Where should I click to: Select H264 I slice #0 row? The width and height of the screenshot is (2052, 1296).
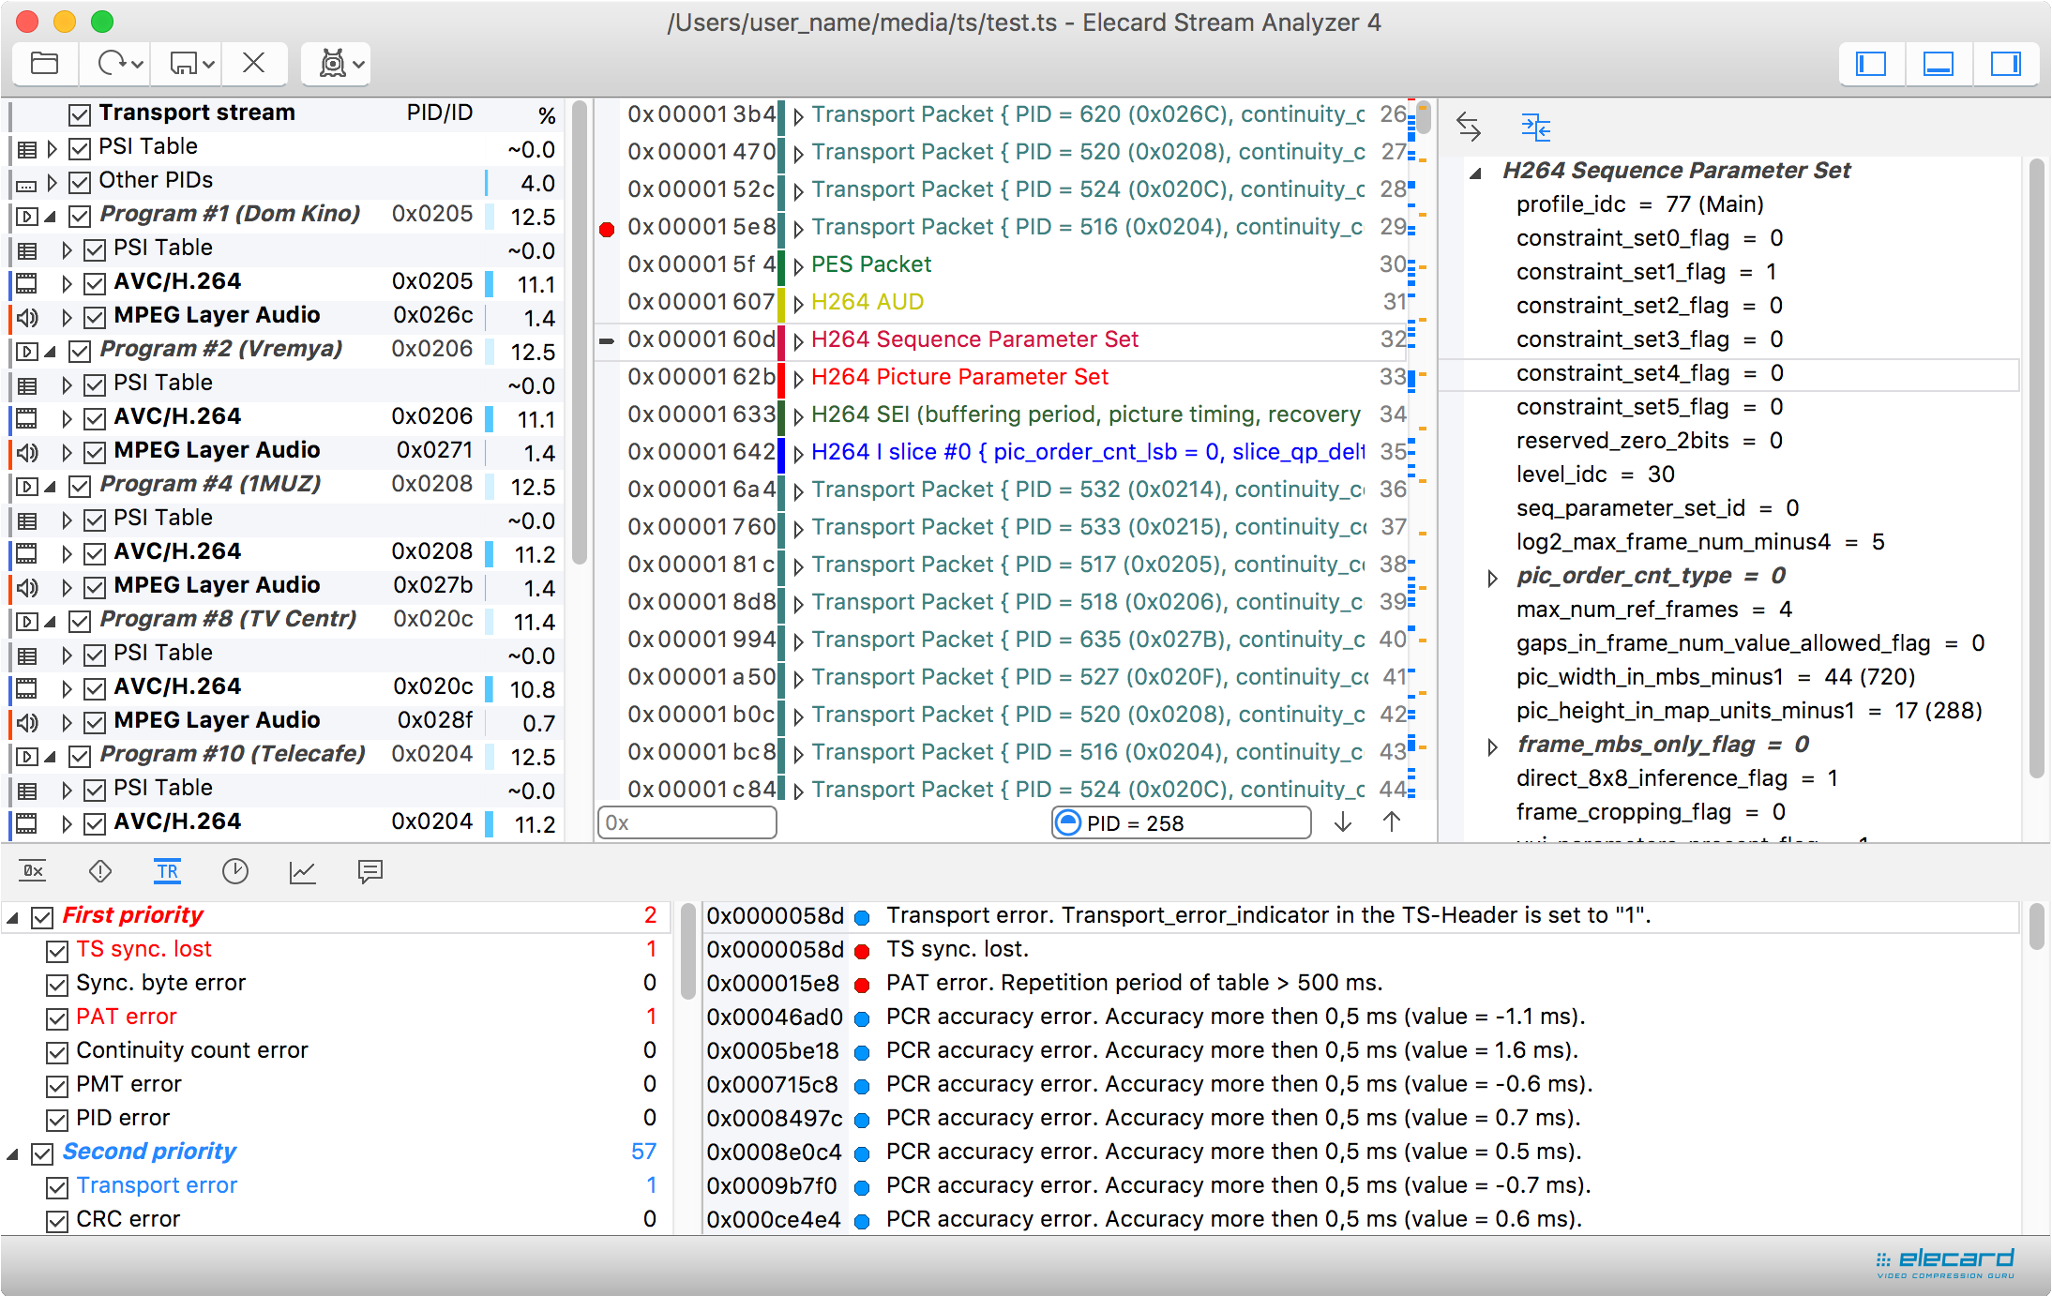coord(1001,452)
